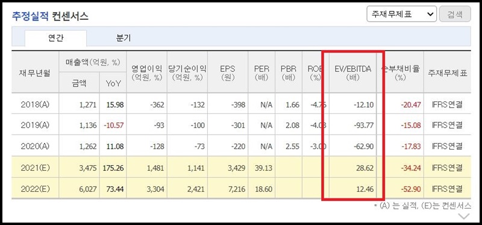Click net debt ratio value -52.90
The width and height of the screenshot is (482, 225).
[x=411, y=189]
